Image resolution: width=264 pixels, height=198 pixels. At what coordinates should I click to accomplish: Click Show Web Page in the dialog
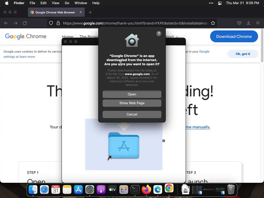click(132, 103)
